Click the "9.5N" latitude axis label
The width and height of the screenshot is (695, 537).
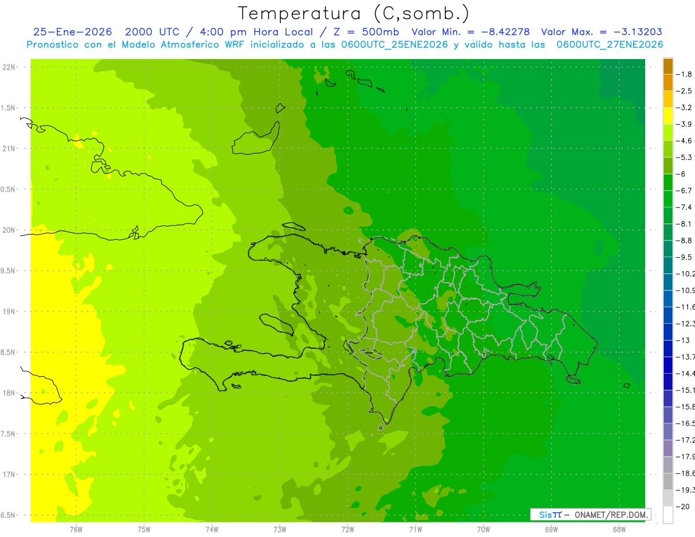pyautogui.click(x=8, y=271)
